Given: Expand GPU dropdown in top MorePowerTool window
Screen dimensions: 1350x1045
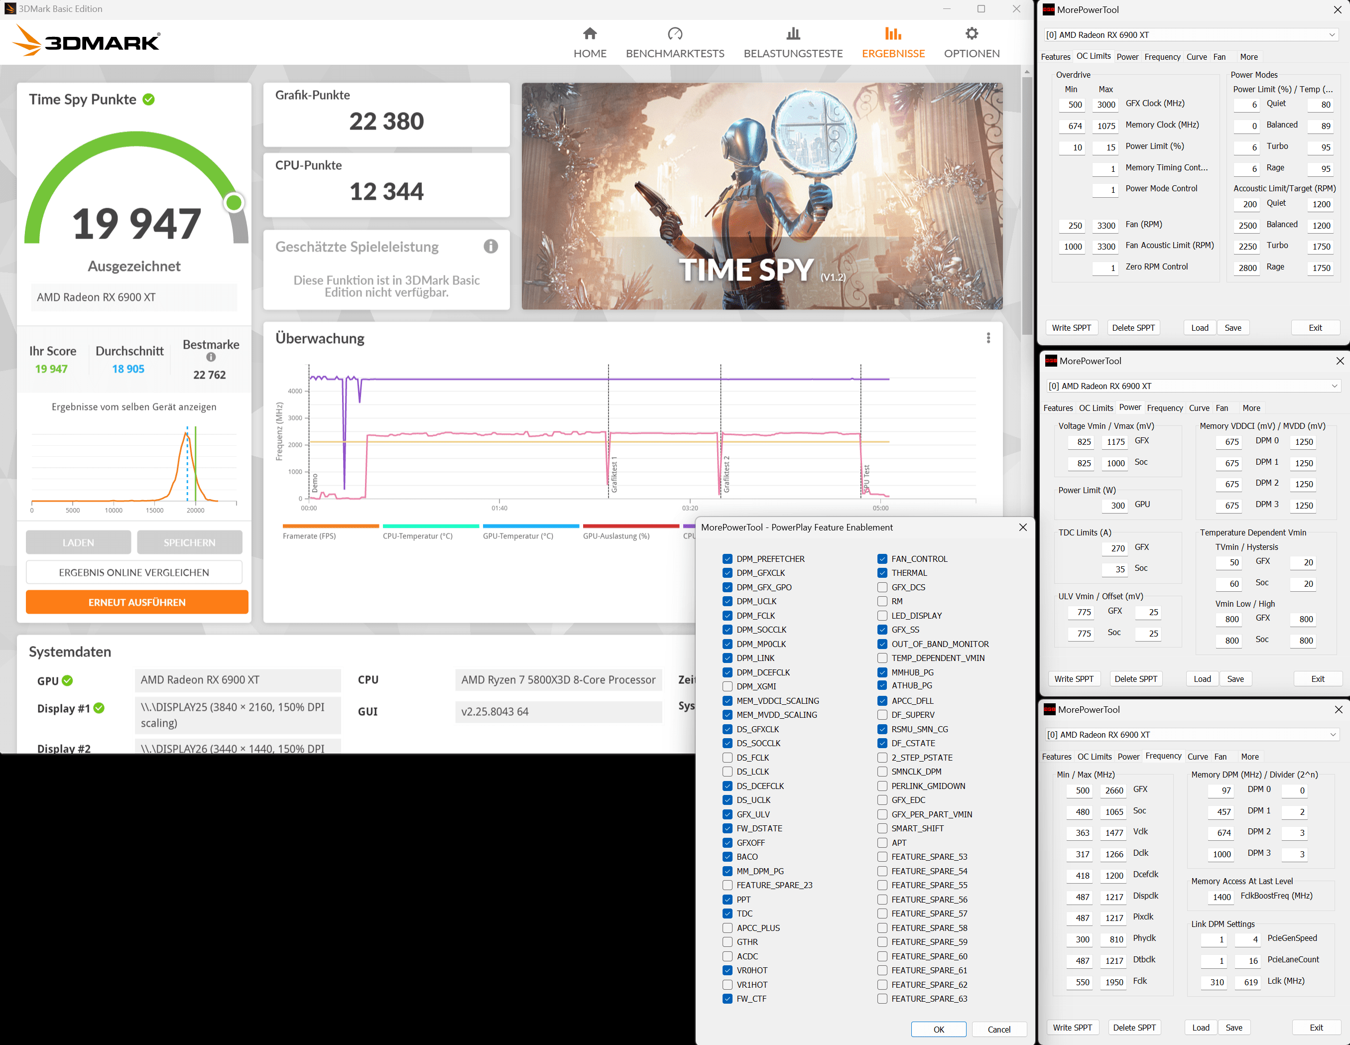Looking at the screenshot, I should [1332, 35].
